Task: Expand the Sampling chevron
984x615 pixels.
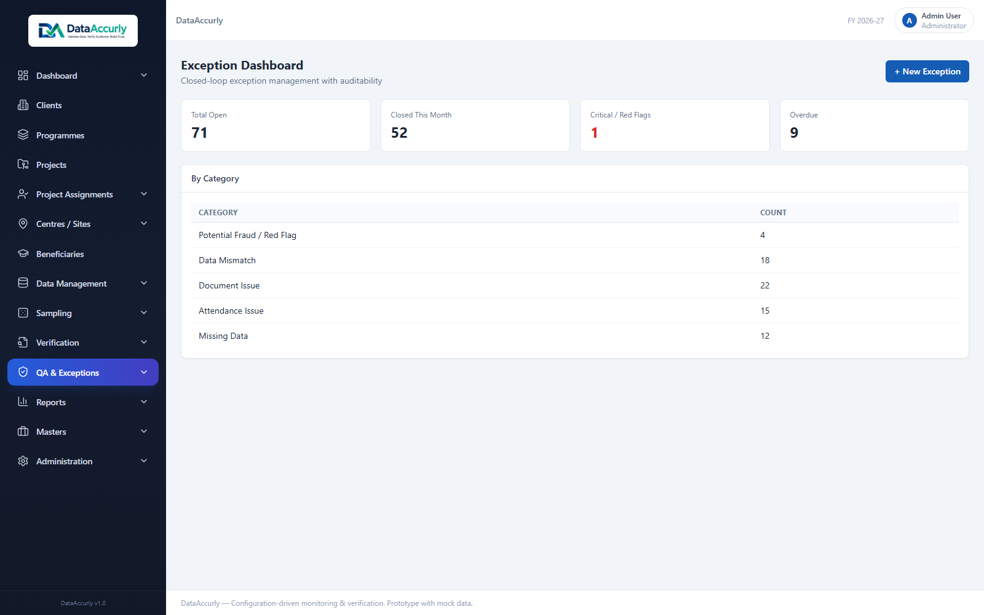Action: (x=144, y=312)
